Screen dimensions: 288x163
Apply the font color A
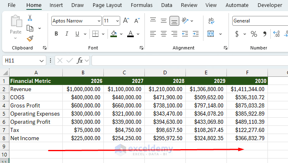coord(130,34)
